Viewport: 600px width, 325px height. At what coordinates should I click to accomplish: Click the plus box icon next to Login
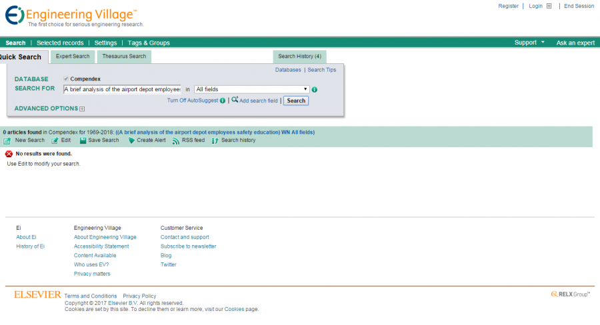[549, 6]
